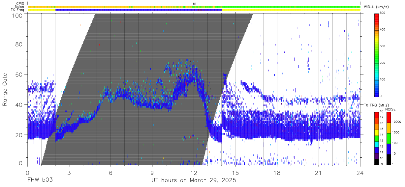Click the 'FHW b03' radar beam label
Screen dimensions: 405x187
(x=40, y=180)
